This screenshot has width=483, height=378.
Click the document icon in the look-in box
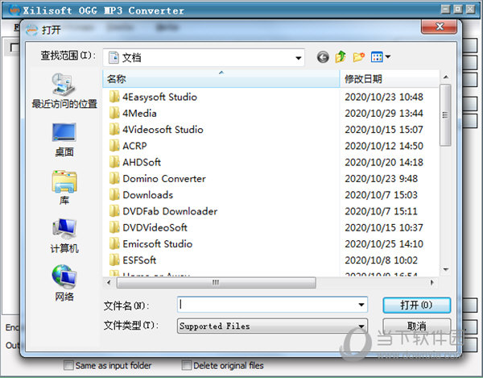(x=114, y=57)
